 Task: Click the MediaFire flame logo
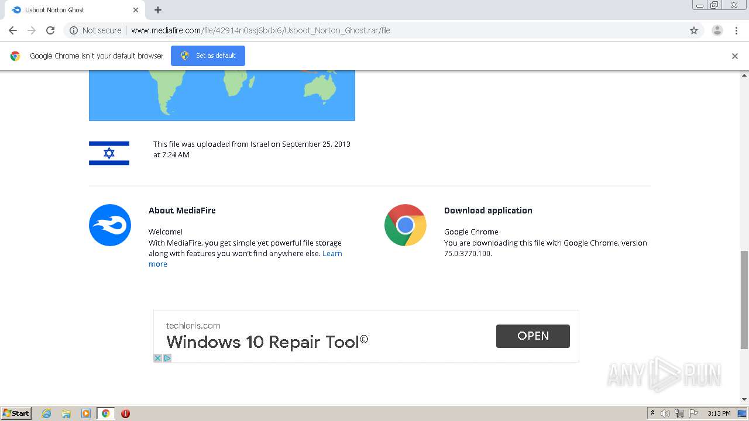pos(110,225)
